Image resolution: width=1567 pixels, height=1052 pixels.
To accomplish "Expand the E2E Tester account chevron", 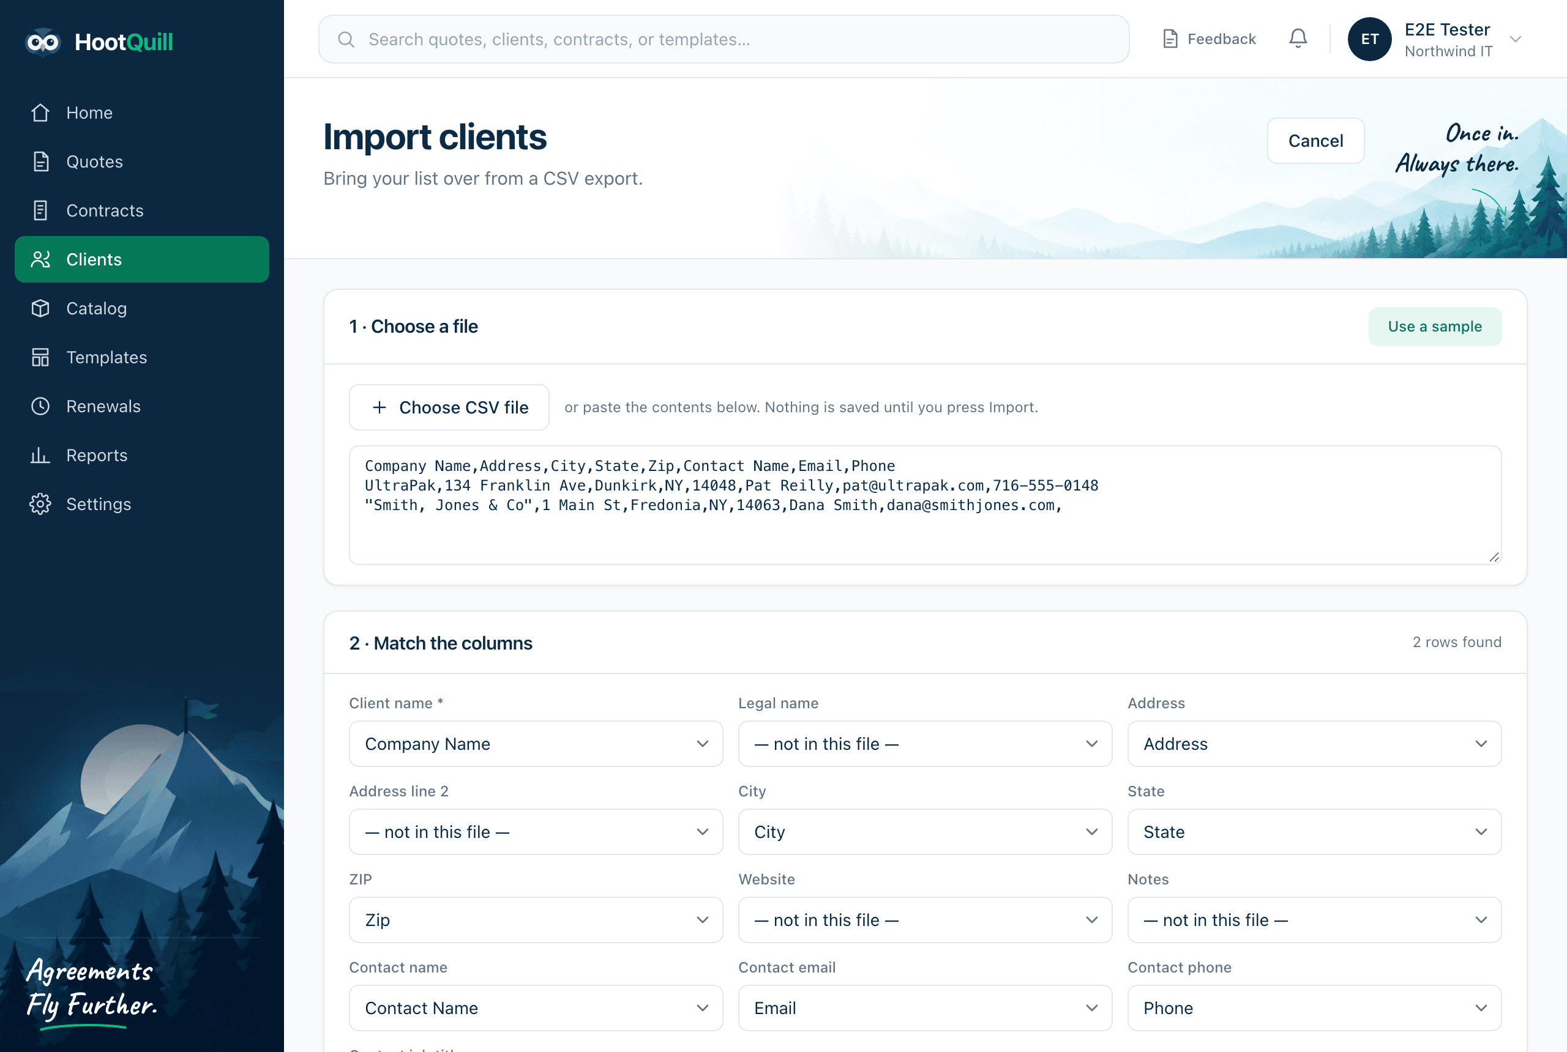I will pos(1516,39).
